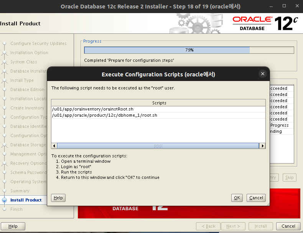The height and width of the screenshot is (233, 303).
Task: Select Installation Option step
Action: pos(29,53)
